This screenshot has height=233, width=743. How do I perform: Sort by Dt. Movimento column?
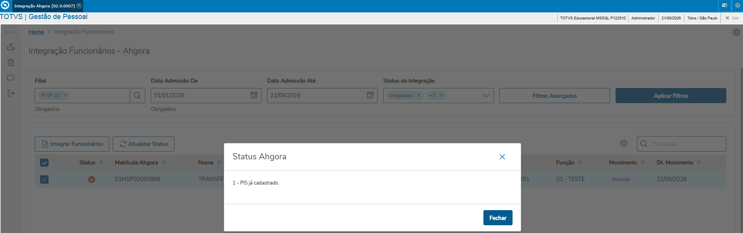(699, 162)
